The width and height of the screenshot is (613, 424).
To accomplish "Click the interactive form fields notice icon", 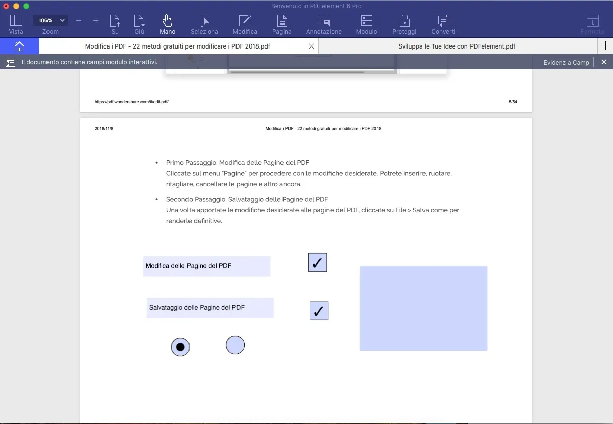I will tap(10, 62).
